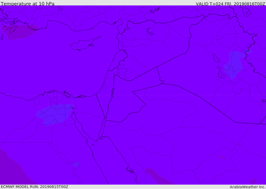266x189 pixels.
Task: Click the Sea of Galilee outline
Action: pos(114,74)
